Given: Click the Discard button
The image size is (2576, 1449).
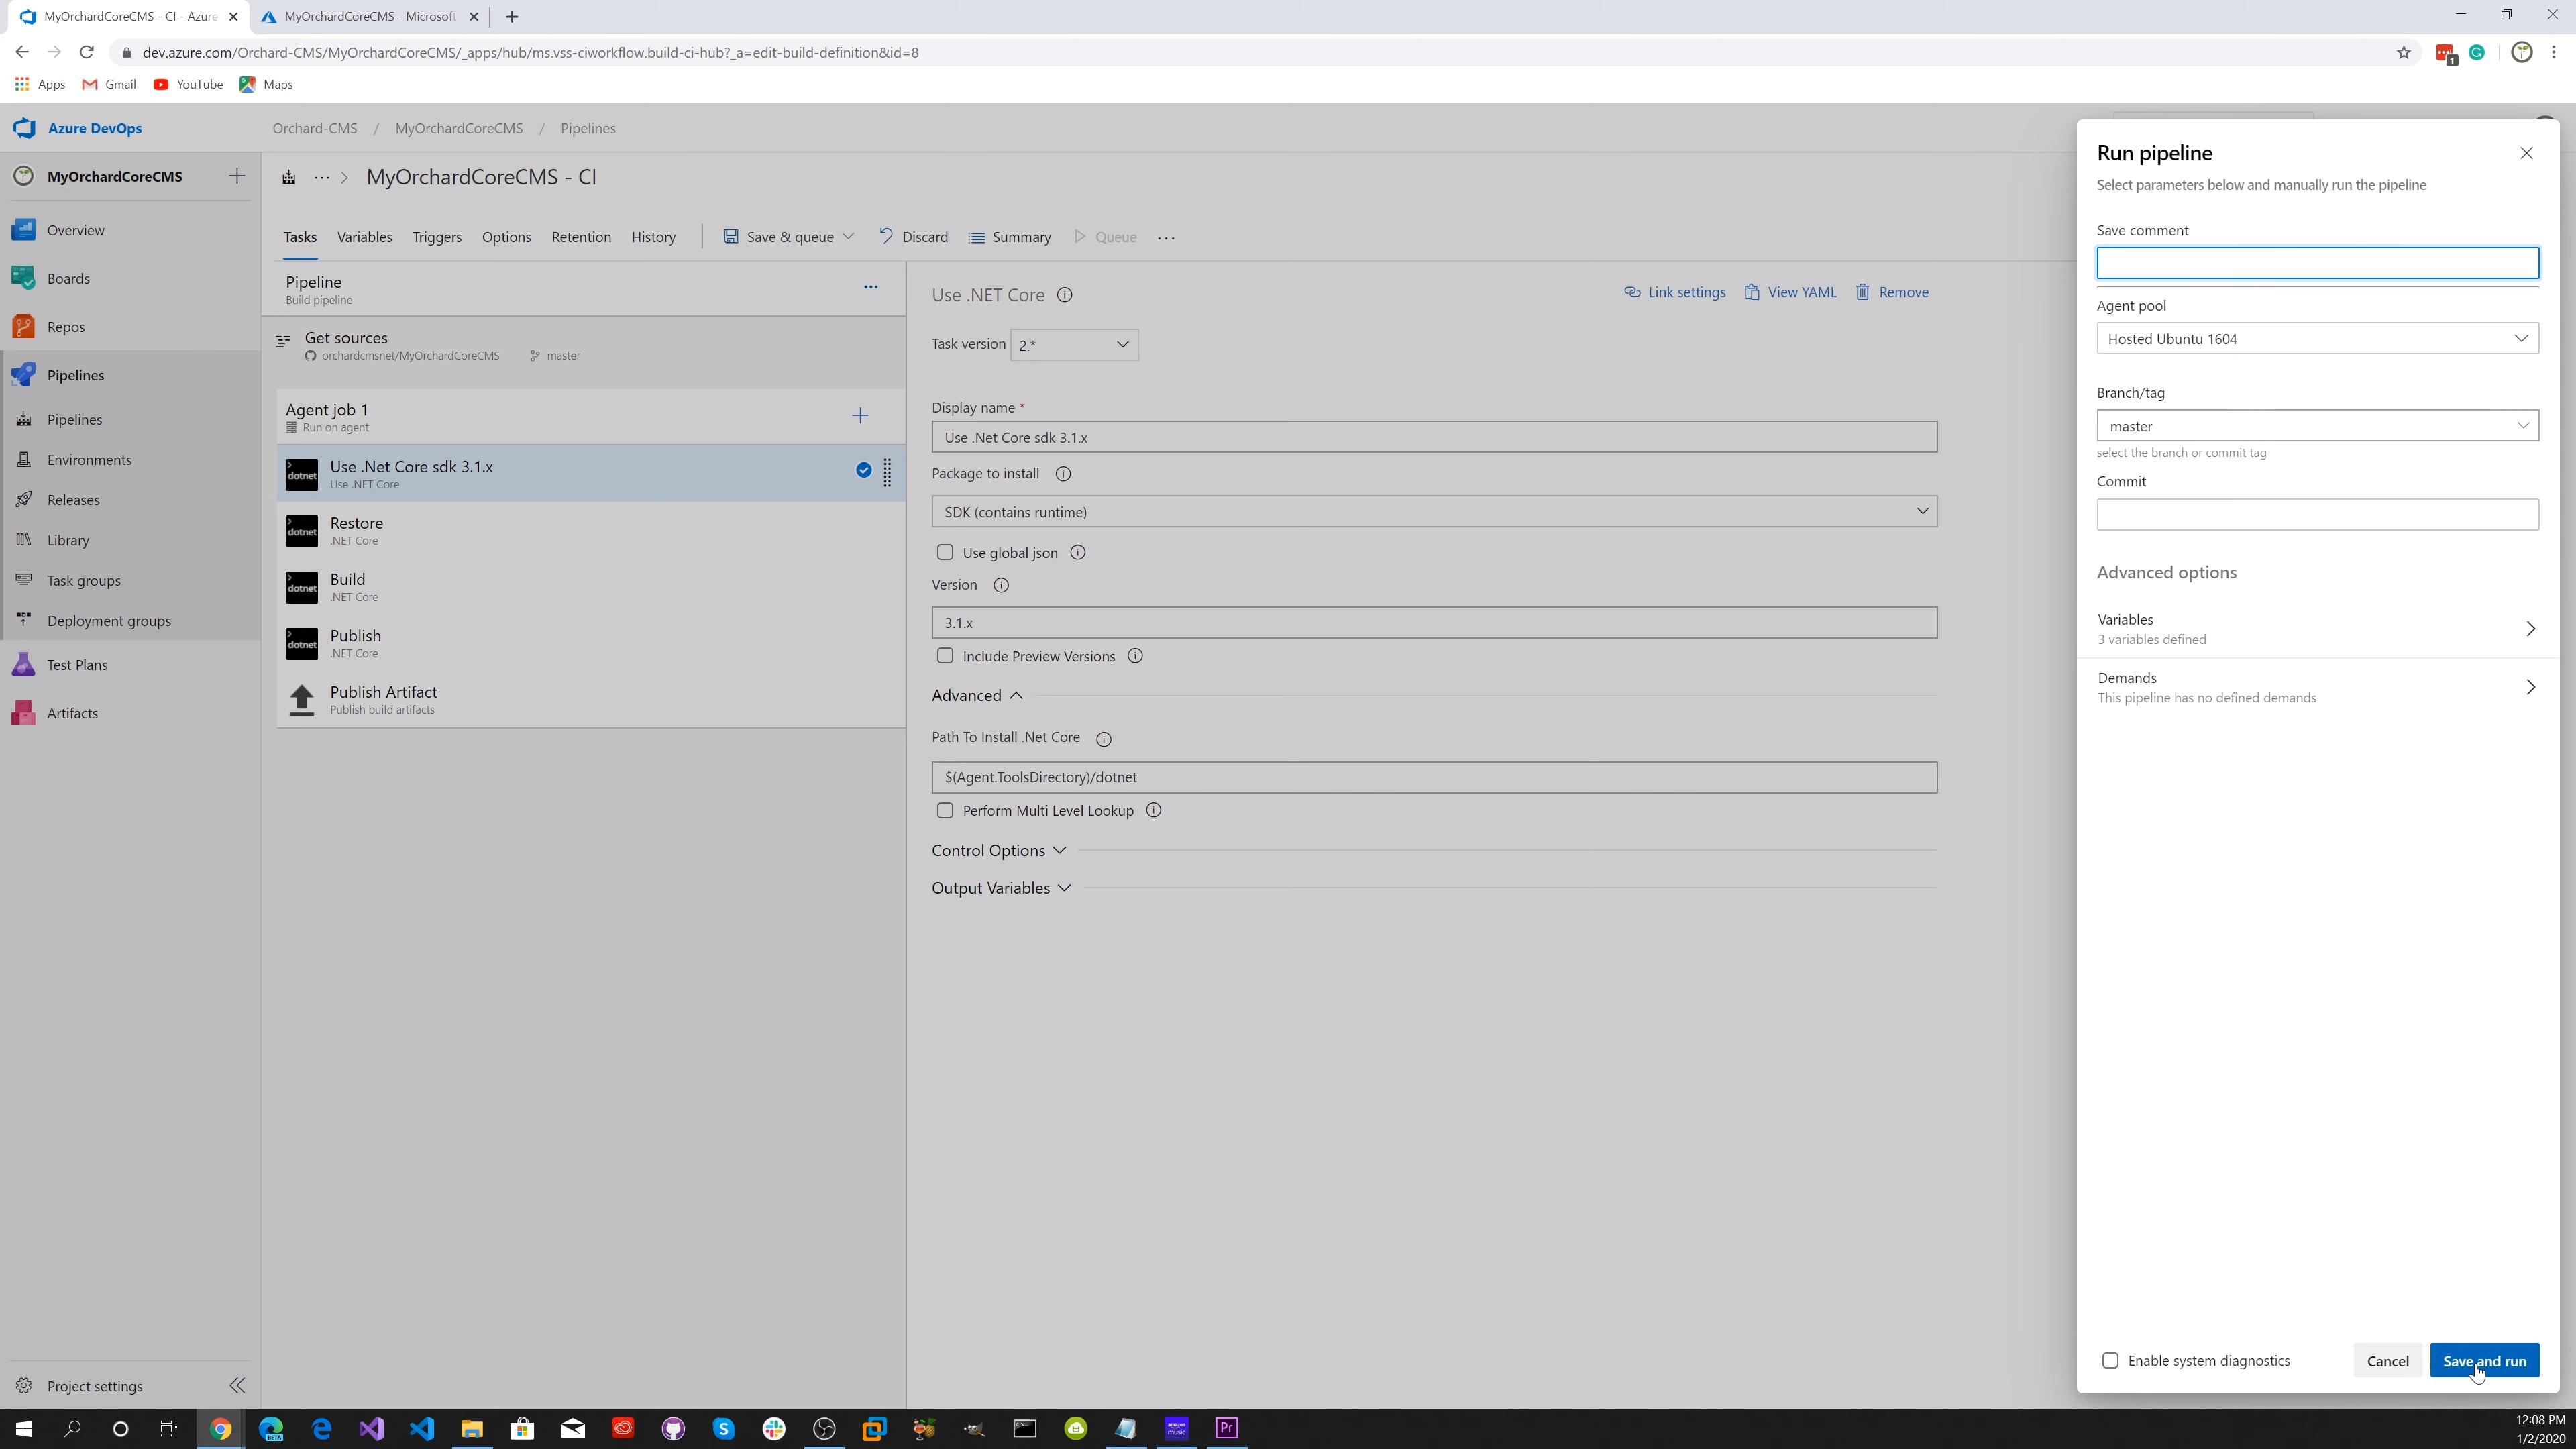Looking at the screenshot, I should point(913,237).
